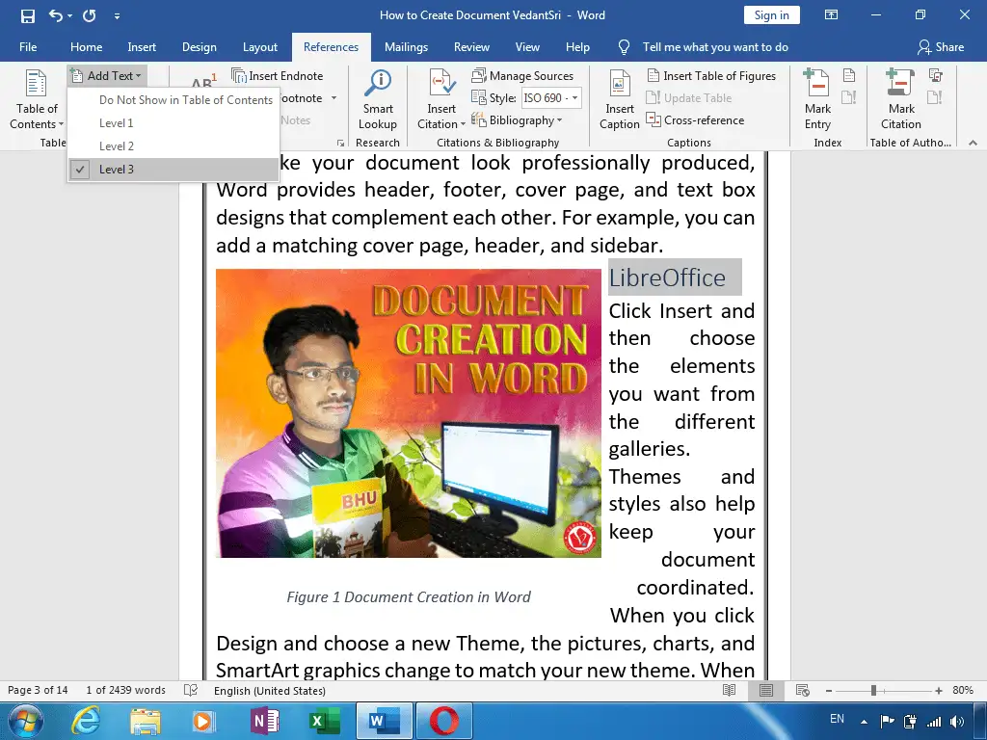Open Footnotes dialog launcher

click(x=340, y=143)
